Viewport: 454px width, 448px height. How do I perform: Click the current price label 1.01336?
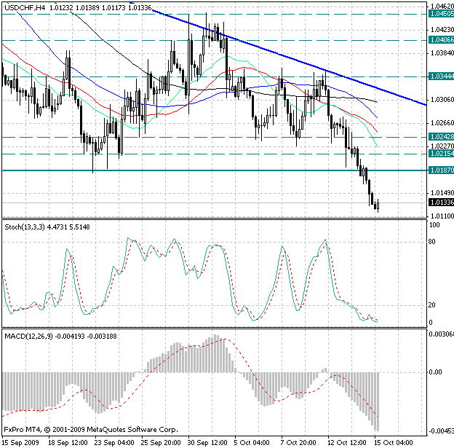[x=440, y=202]
